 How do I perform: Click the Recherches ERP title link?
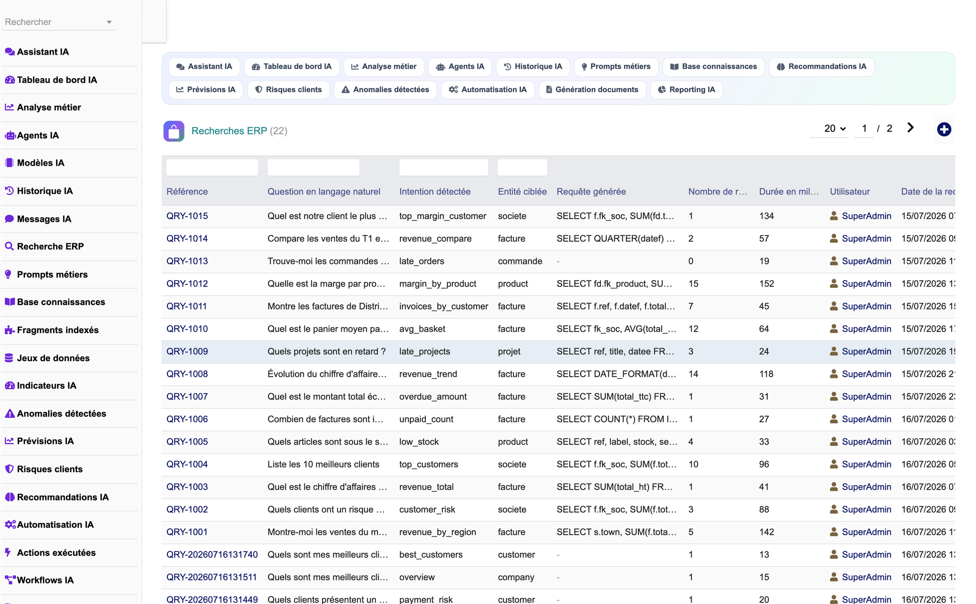[x=229, y=131]
